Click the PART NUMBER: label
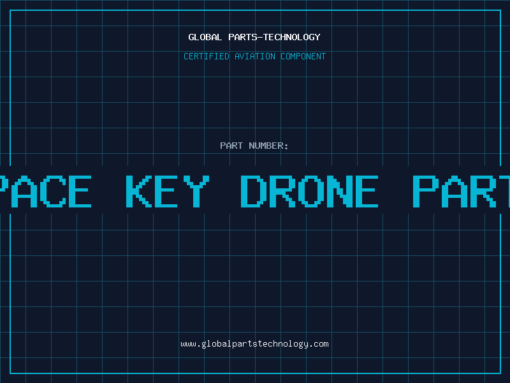Image resolution: width=510 pixels, height=383 pixels. click(x=254, y=146)
